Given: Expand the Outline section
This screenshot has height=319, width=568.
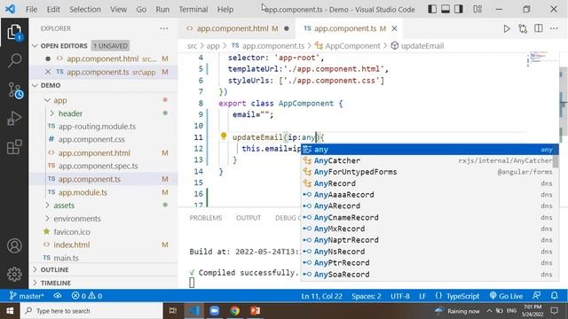Looking at the screenshot, I should click(35, 269).
